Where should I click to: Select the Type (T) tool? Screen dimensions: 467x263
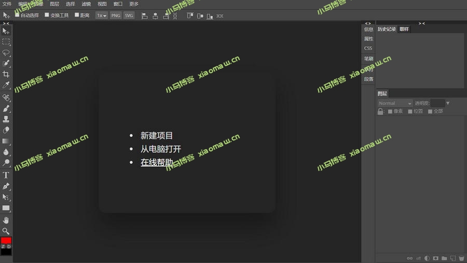click(x=6, y=175)
